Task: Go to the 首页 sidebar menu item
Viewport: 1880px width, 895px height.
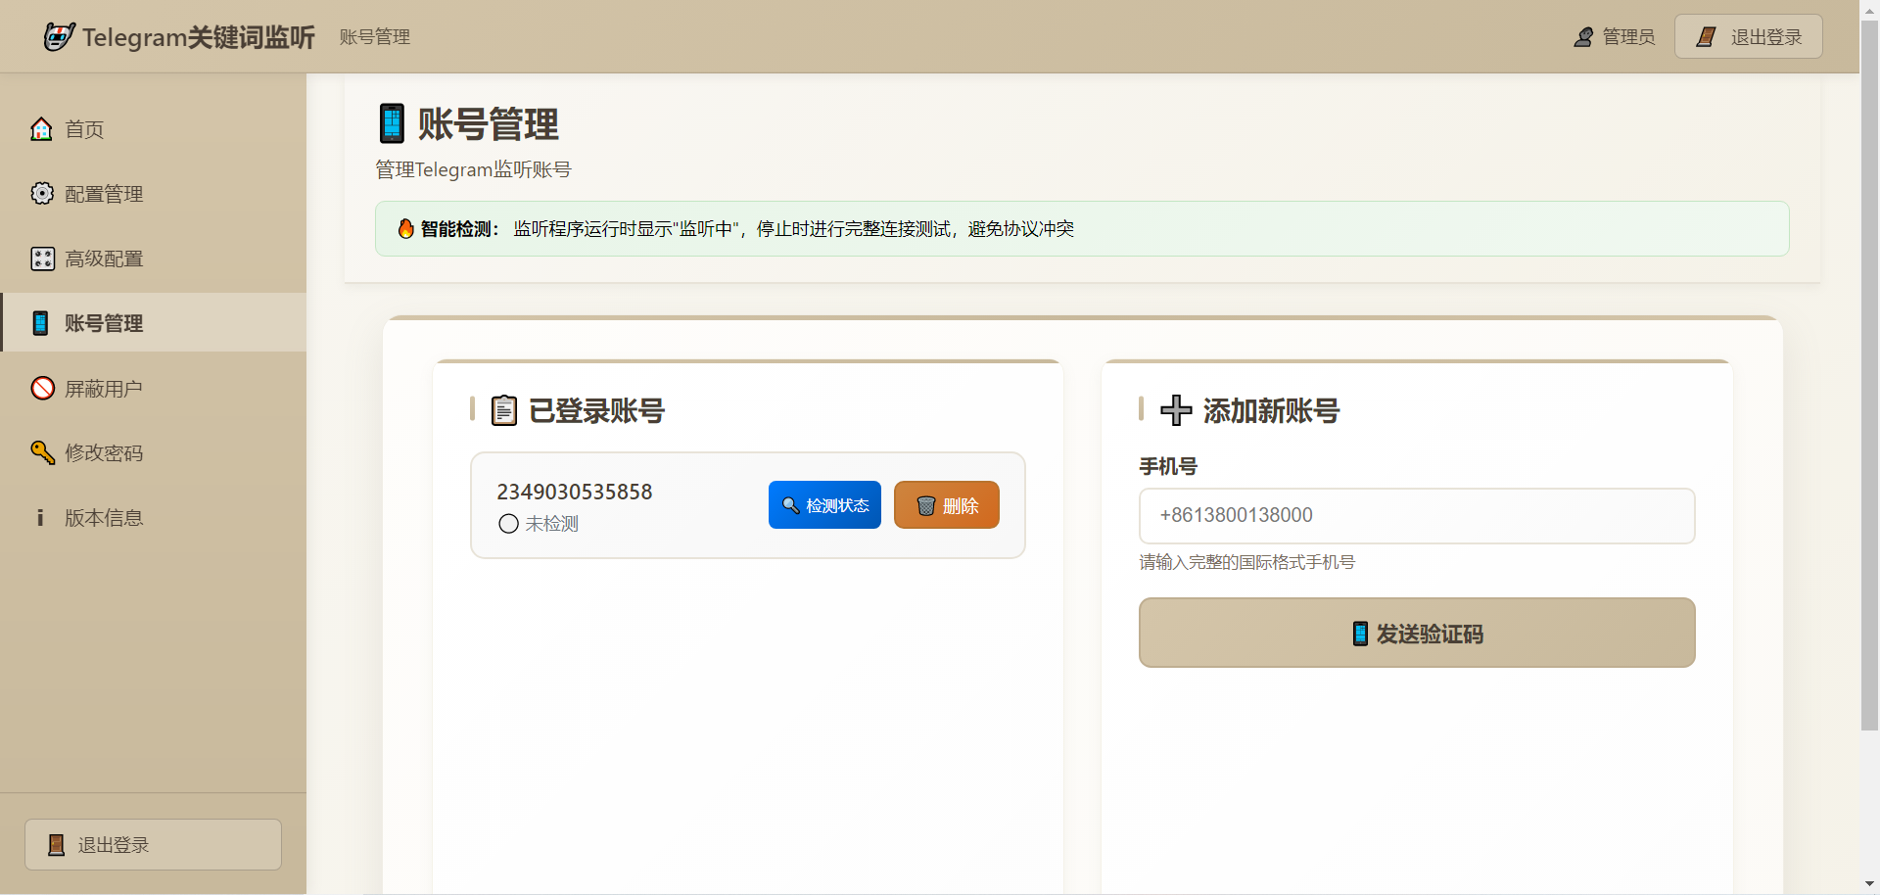Action: [84, 129]
